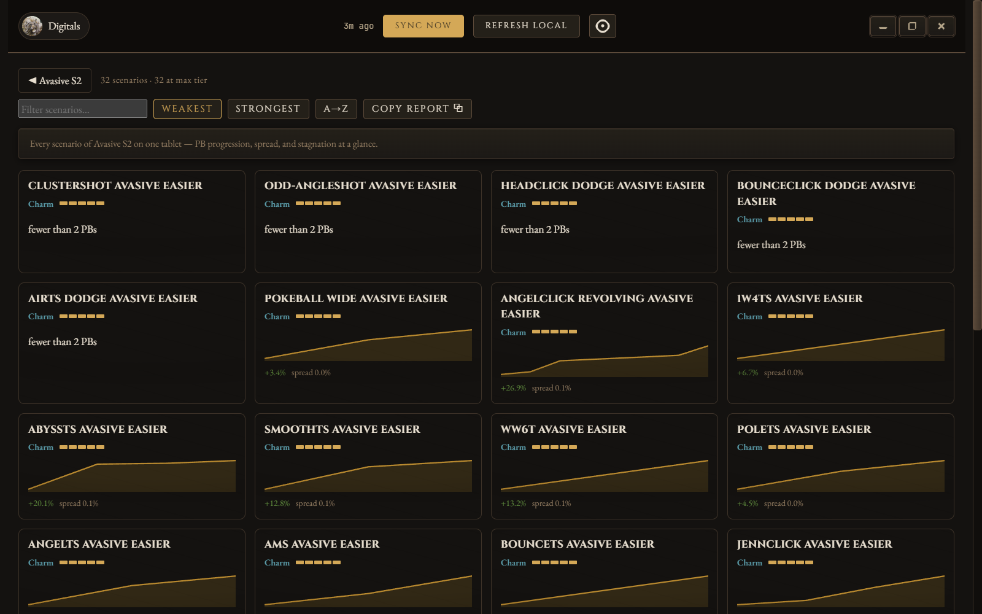Minimize the application window
This screenshot has width=982, height=614.
883,26
